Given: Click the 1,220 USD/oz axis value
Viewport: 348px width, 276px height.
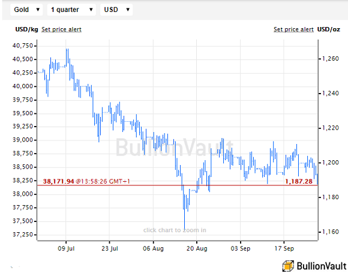Looking at the screenshot, I should (x=331, y=128).
